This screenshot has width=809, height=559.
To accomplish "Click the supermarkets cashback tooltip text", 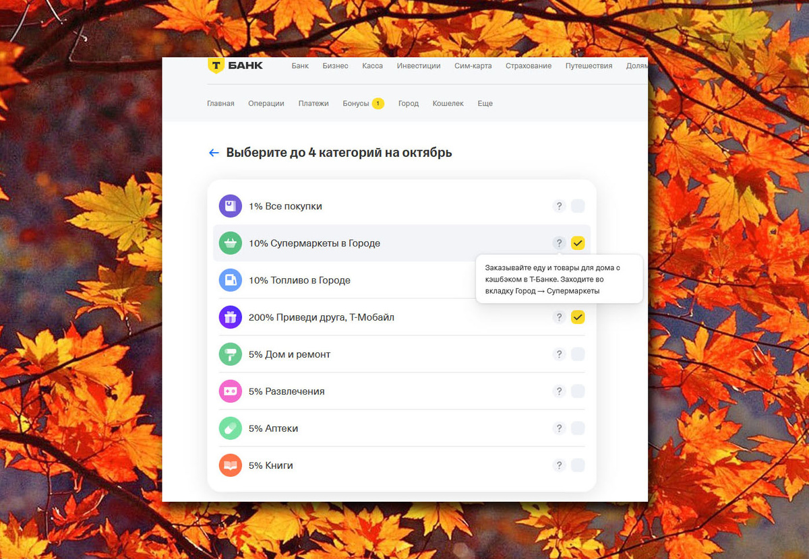I will (x=552, y=279).
